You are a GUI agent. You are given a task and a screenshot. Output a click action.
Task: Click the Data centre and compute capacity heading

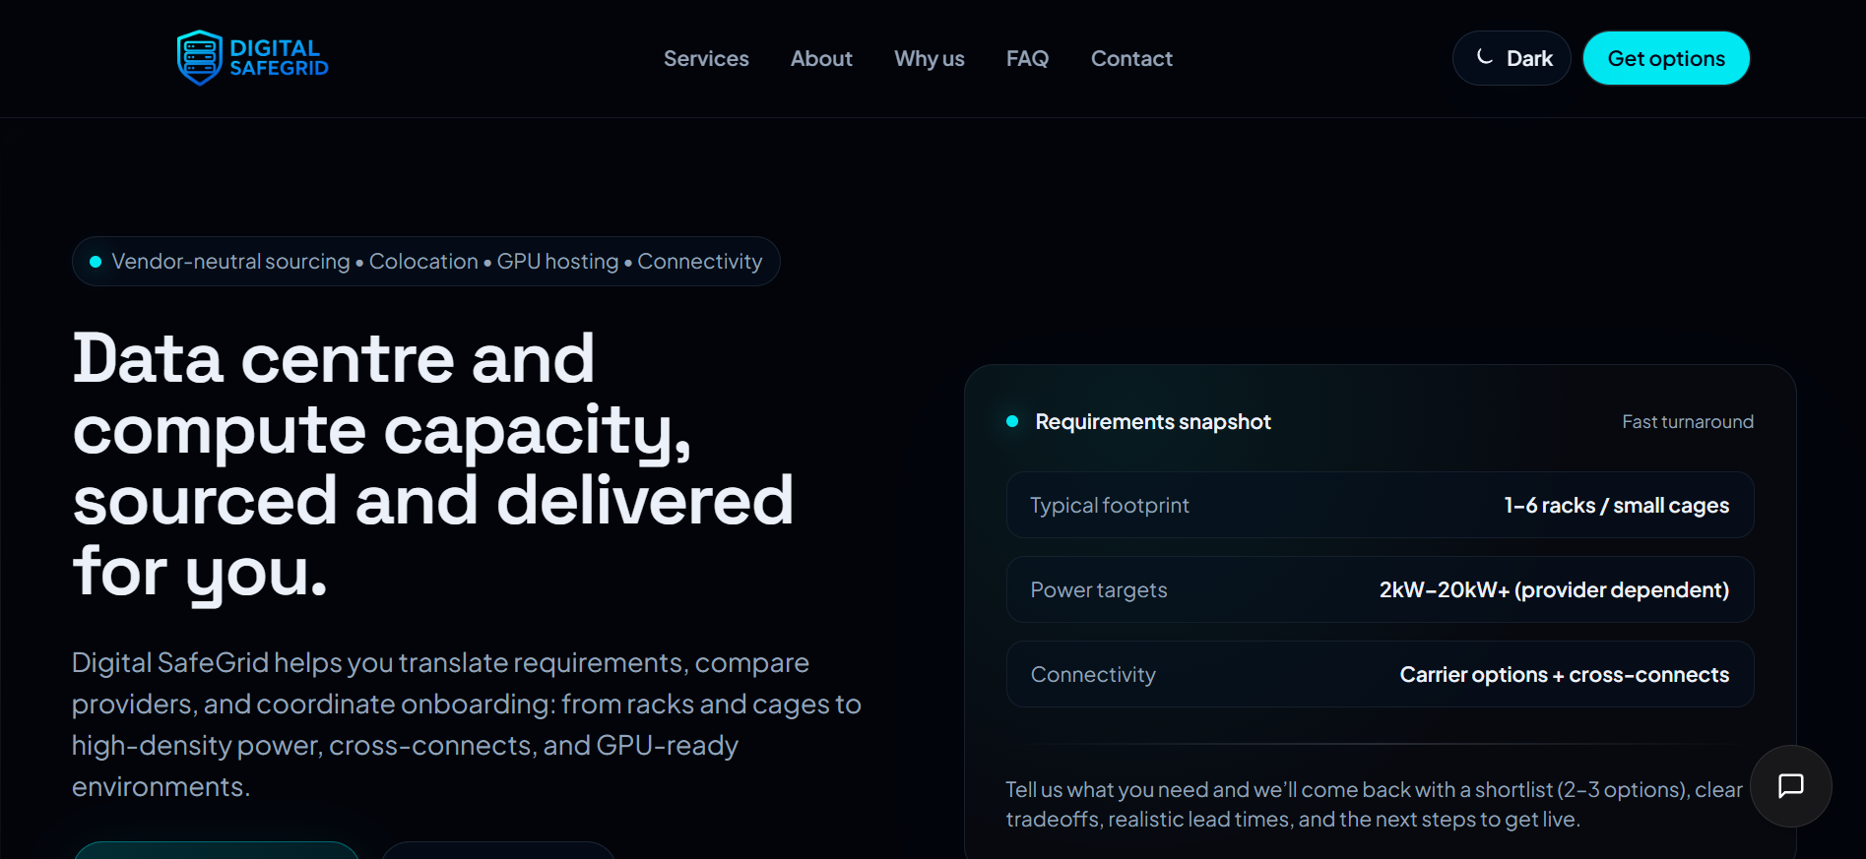(433, 464)
